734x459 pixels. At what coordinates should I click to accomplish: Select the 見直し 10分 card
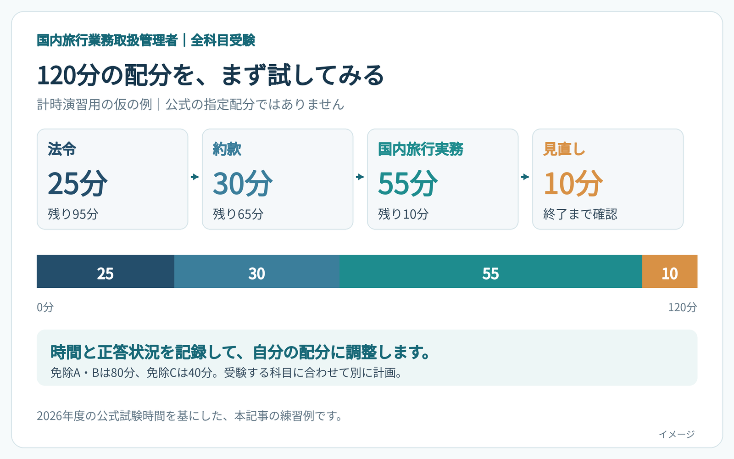coord(608,179)
